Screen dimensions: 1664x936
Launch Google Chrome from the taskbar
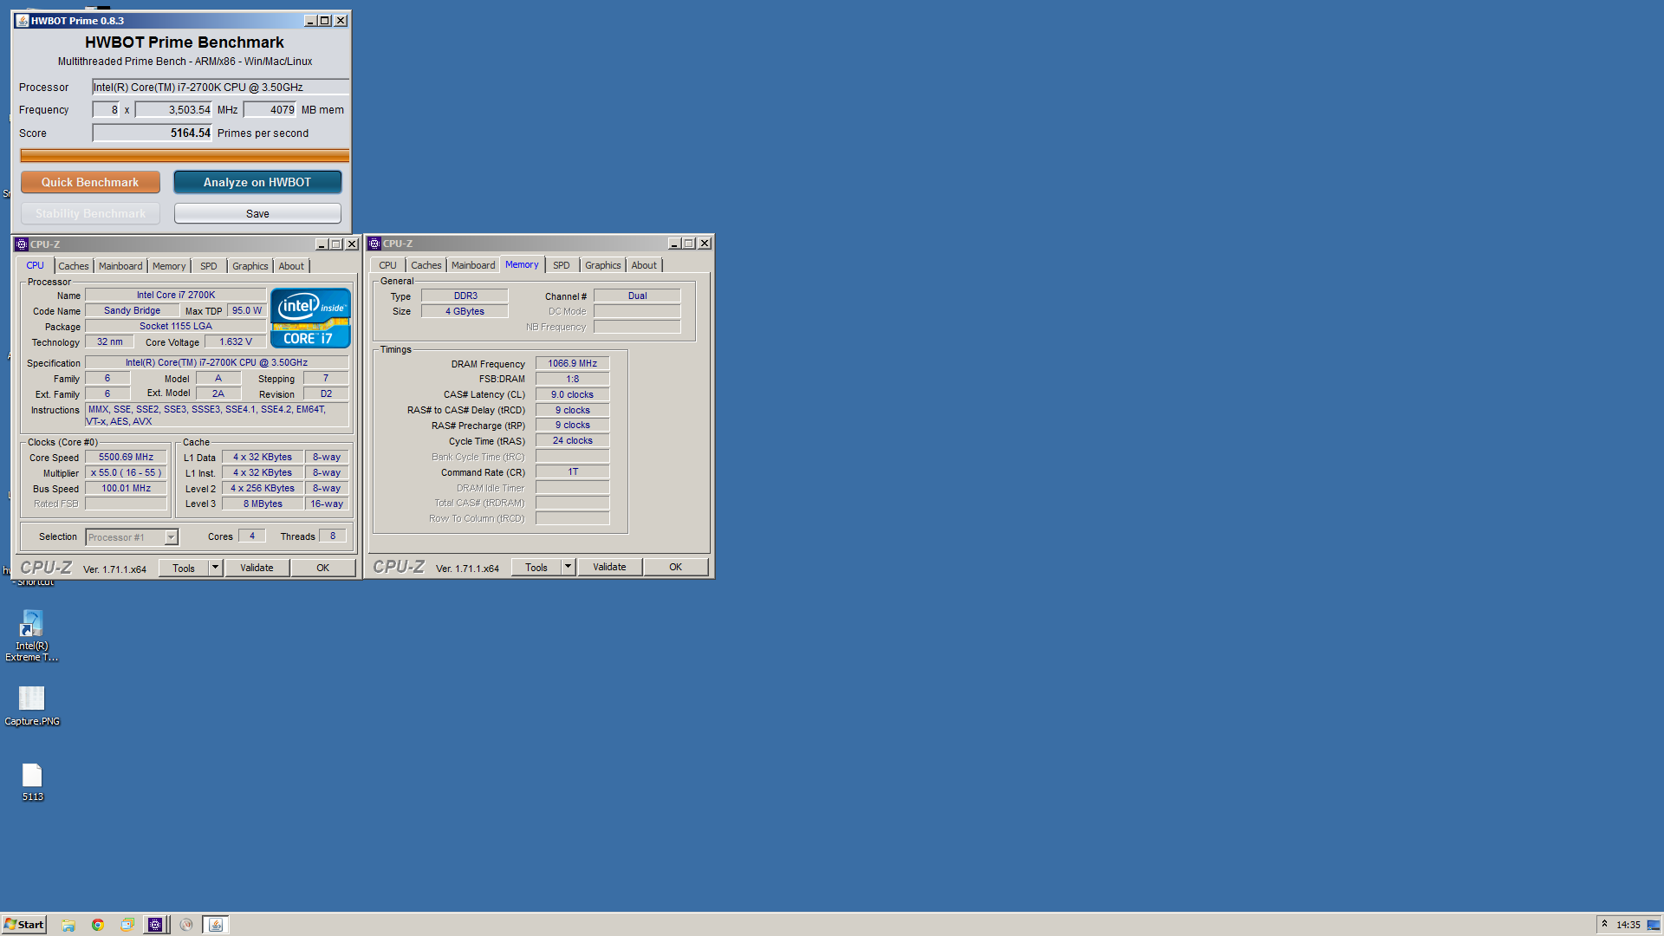[x=98, y=925]
